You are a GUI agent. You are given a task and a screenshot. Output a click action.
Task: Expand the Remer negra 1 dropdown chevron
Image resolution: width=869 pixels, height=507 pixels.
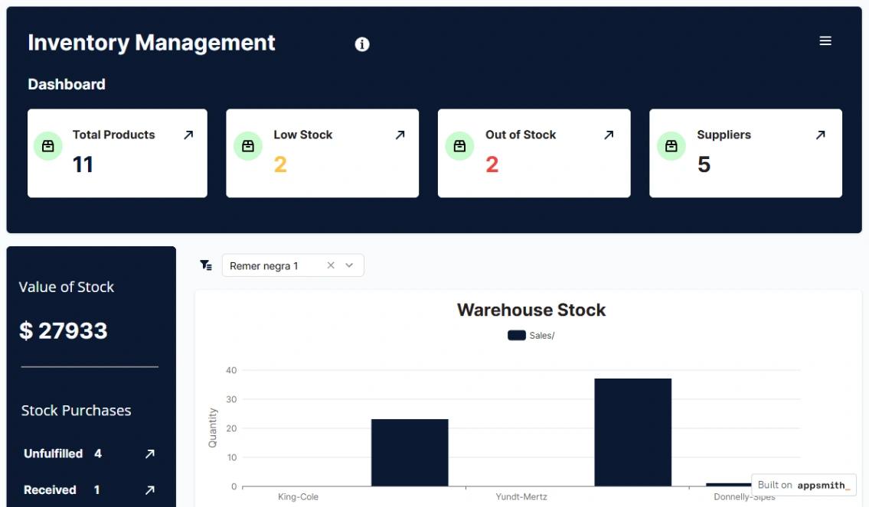click(x=349, y=265)
